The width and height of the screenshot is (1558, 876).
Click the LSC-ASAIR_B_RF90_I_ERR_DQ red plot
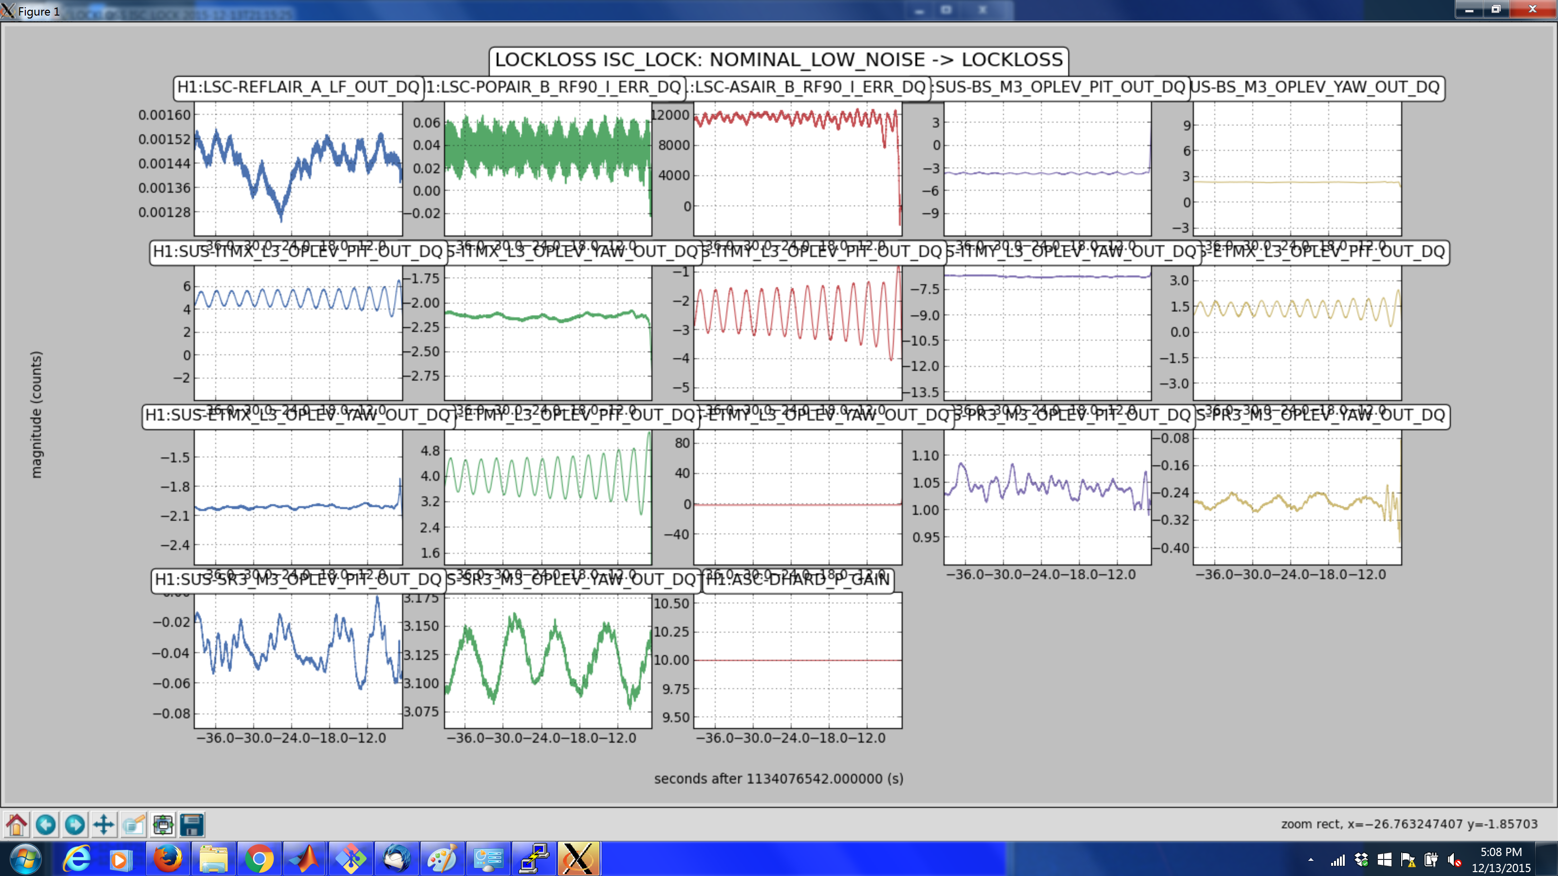click(798, 169)
